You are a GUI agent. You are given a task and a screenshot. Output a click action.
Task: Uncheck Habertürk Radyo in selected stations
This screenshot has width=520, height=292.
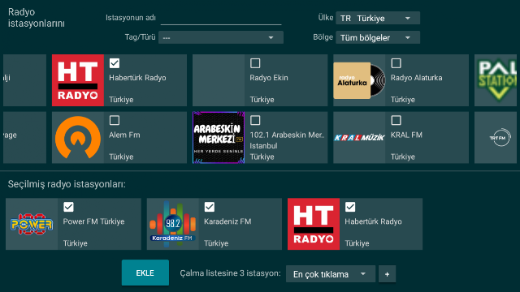[x=350, y=207]
